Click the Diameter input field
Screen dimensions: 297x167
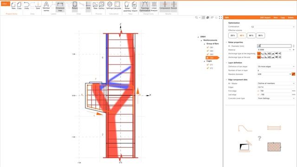pos(274,46)
